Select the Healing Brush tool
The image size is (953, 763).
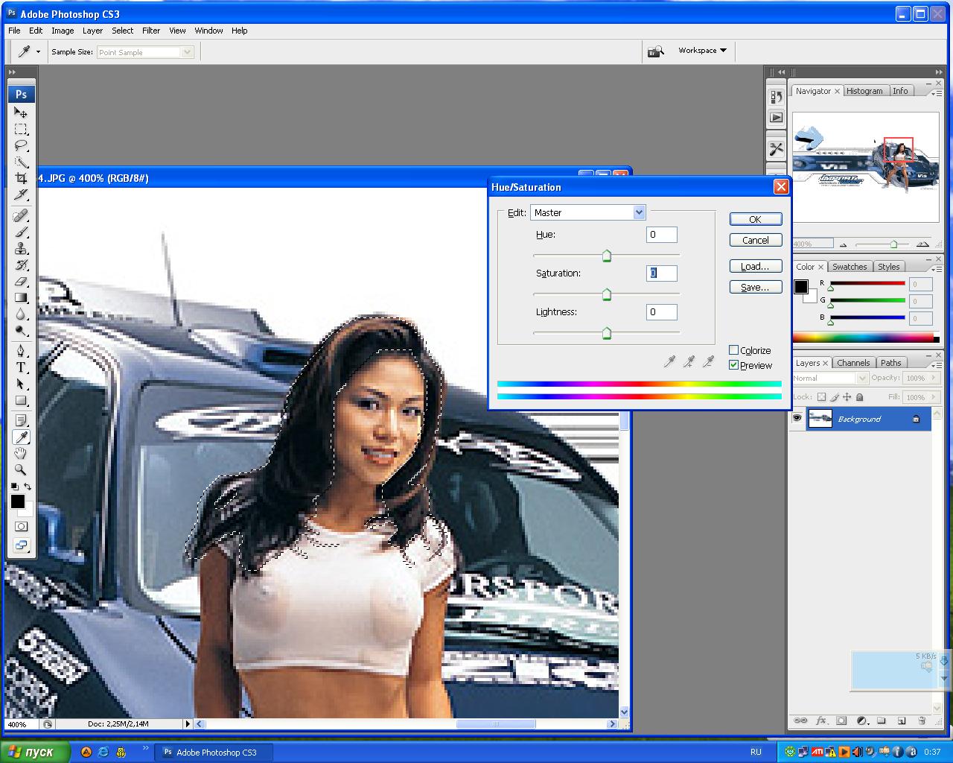coord(21,216)
